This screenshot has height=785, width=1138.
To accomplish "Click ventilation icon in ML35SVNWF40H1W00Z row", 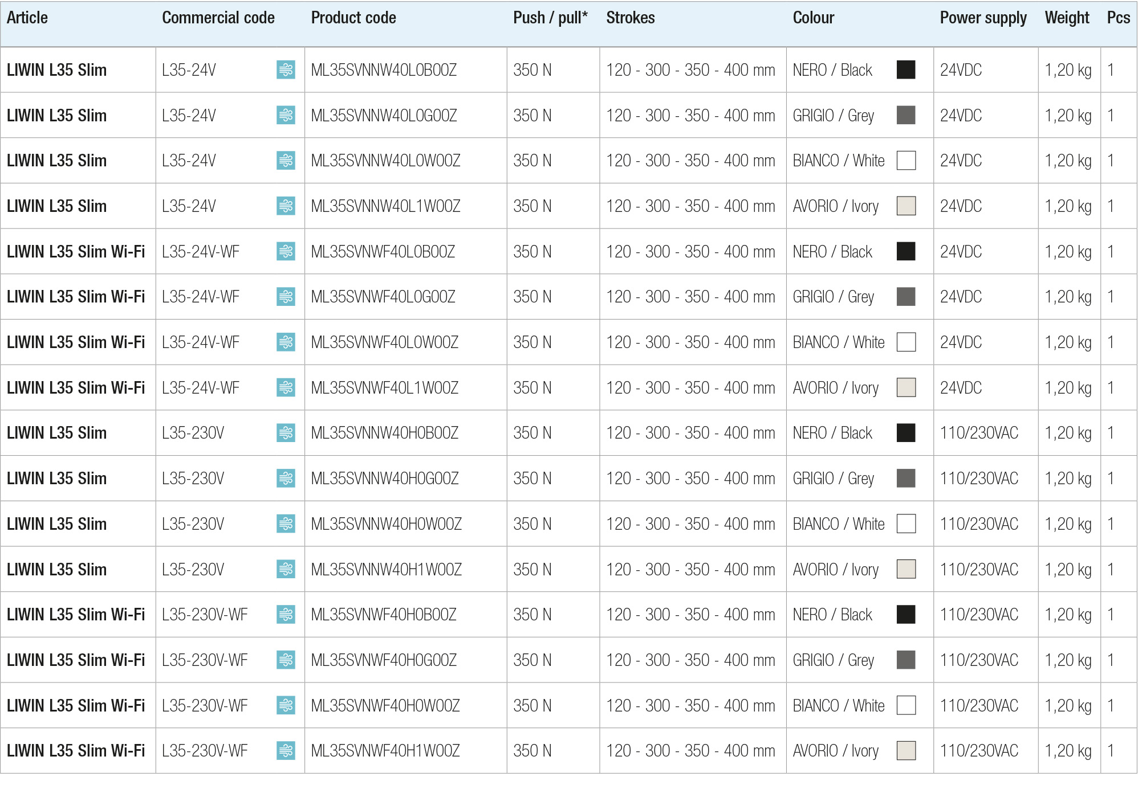I will (286, 750).
